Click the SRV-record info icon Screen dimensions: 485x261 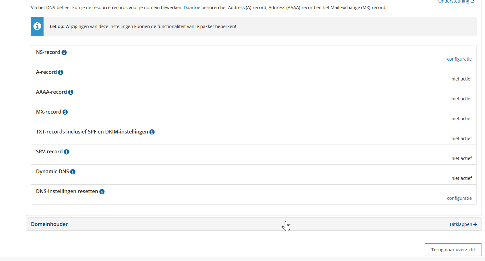pyautogui.click(x=66, y=152)
